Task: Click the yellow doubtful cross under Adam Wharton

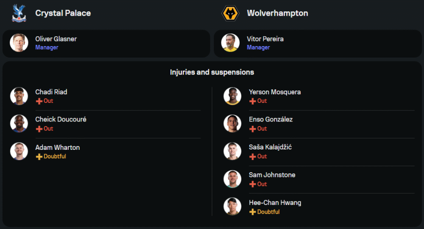Action: point(39,157)
